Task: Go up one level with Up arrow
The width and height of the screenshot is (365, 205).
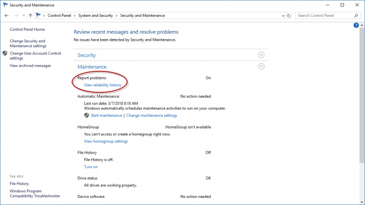Action: (30, 15)
